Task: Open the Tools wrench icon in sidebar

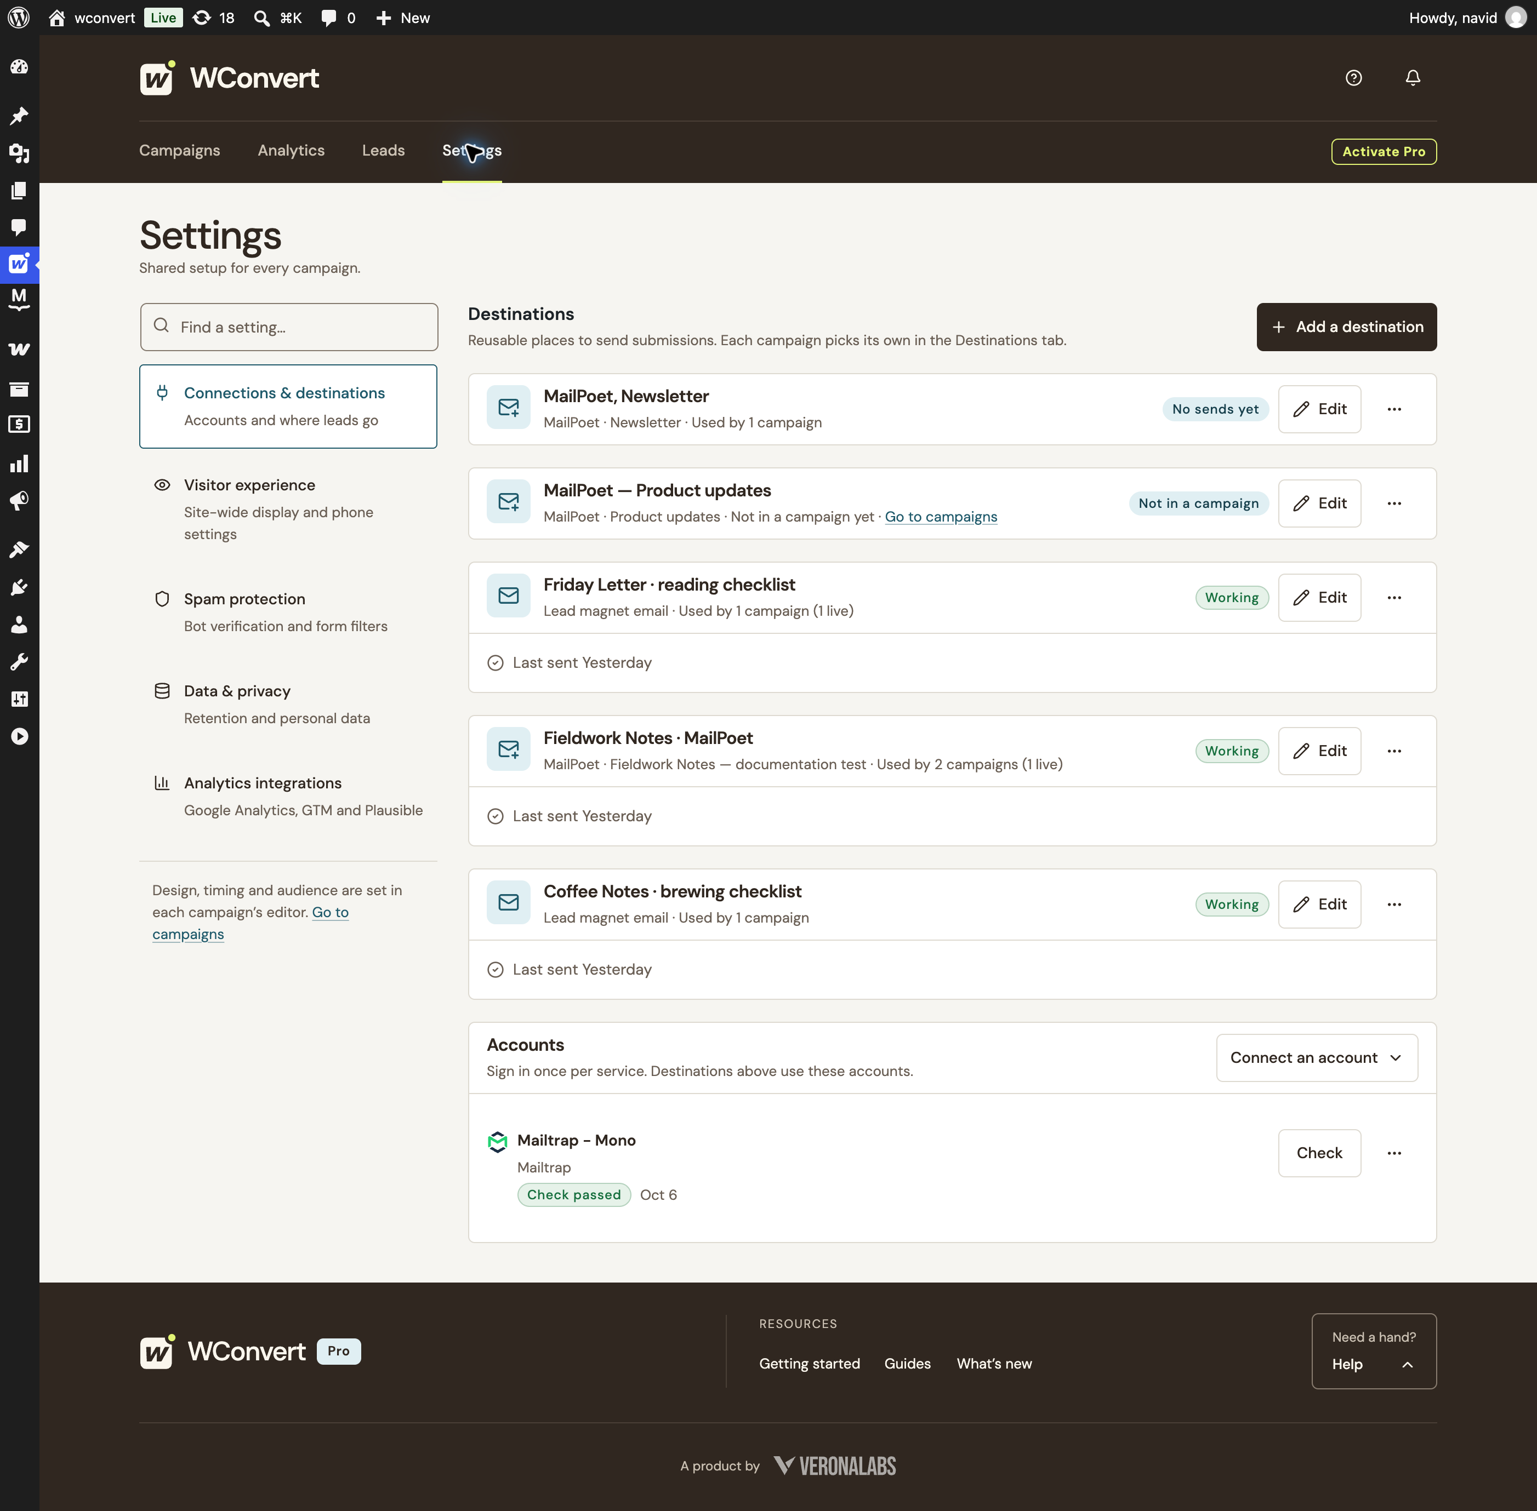Action: point(19,662)
